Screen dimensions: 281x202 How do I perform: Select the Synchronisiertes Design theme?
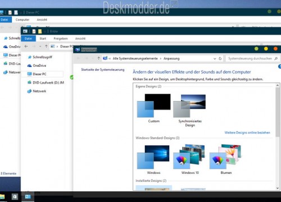[189, 106]
